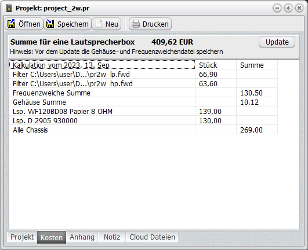Click the Speichern floppy disk icon
Image resolution: width=308 pixels, height=250 pixels.
tap(50, 24)
